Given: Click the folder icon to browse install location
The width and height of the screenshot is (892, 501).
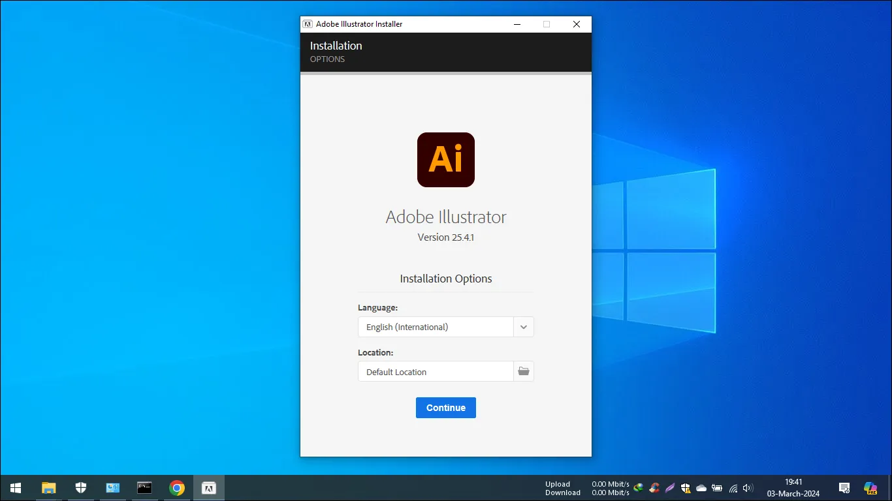Looking at the screenshot, I should (524, 371).
